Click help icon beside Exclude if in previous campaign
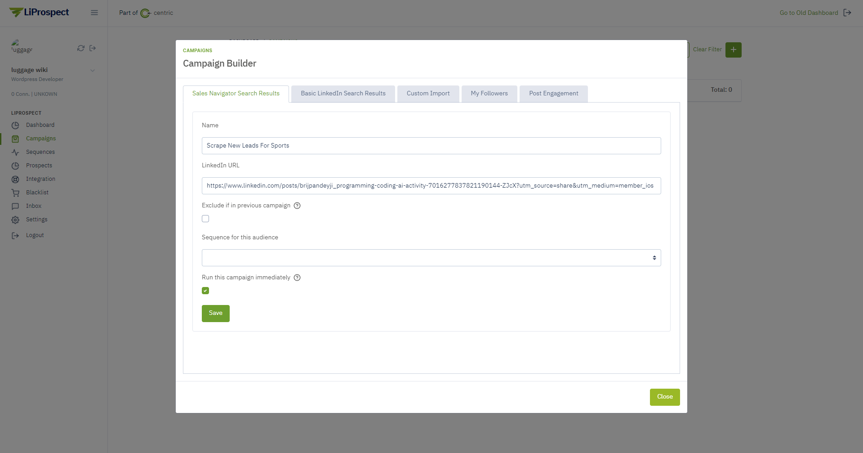The width and height of the screenshot is (863, 453). [297, 206]
